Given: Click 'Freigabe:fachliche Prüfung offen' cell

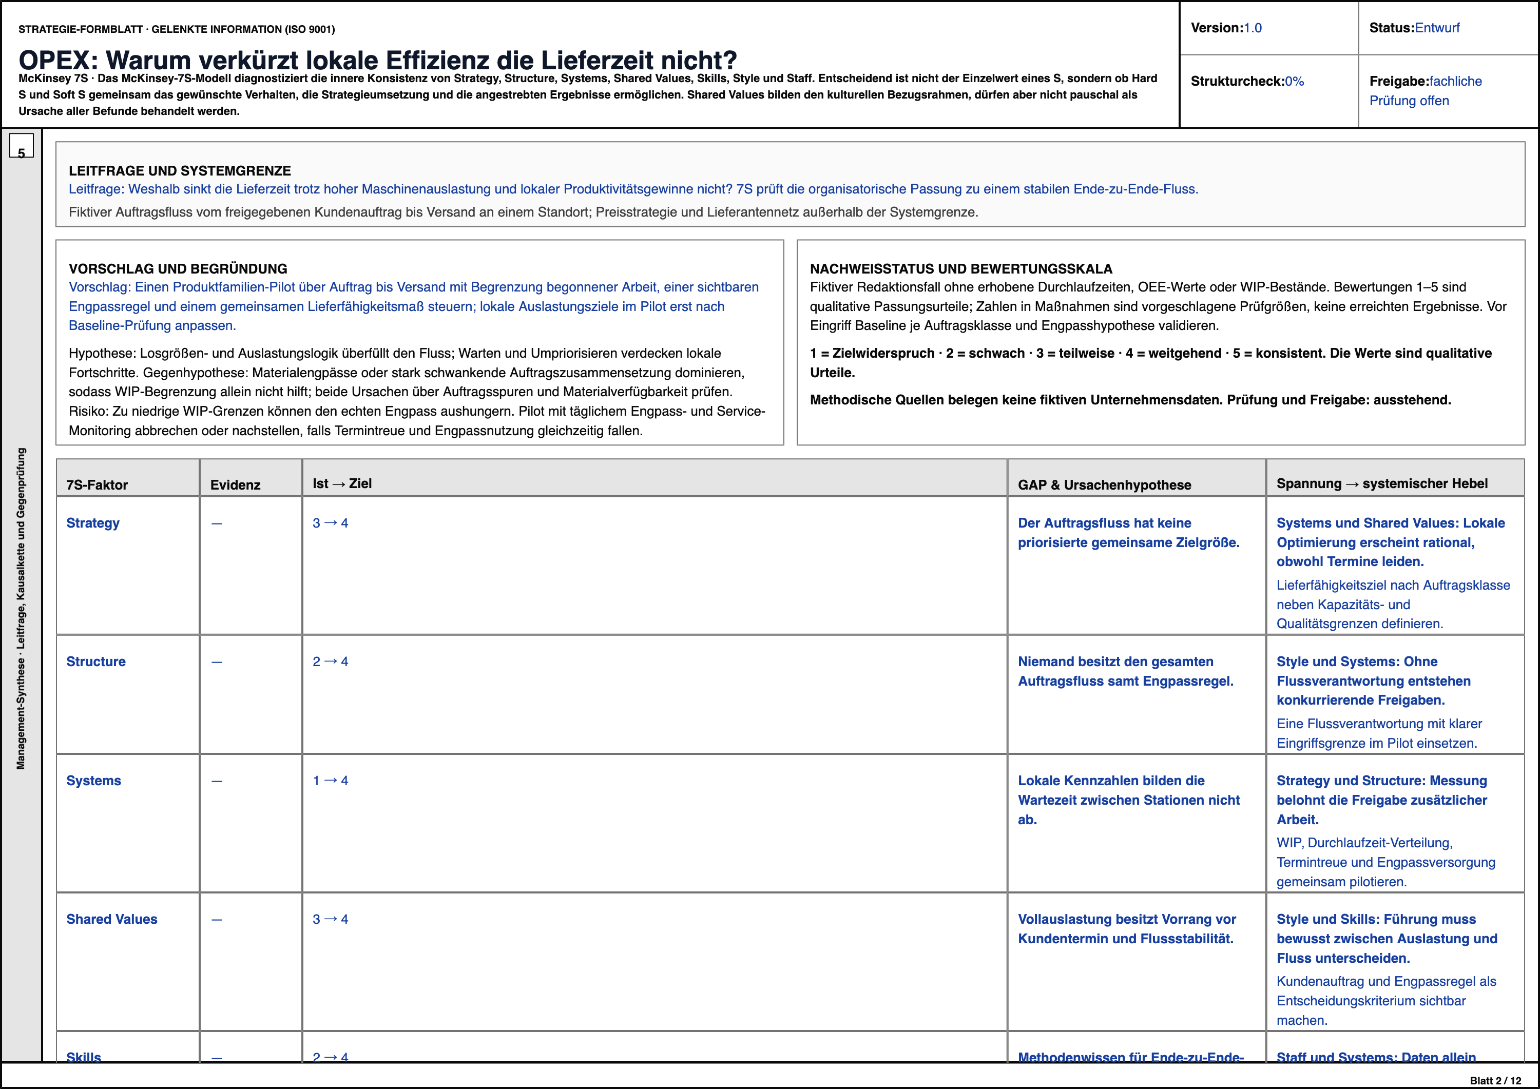Looking at the screenshot, I should click(1448, 90).
